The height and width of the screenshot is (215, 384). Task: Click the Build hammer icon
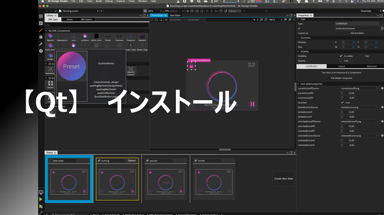(41, 213)
